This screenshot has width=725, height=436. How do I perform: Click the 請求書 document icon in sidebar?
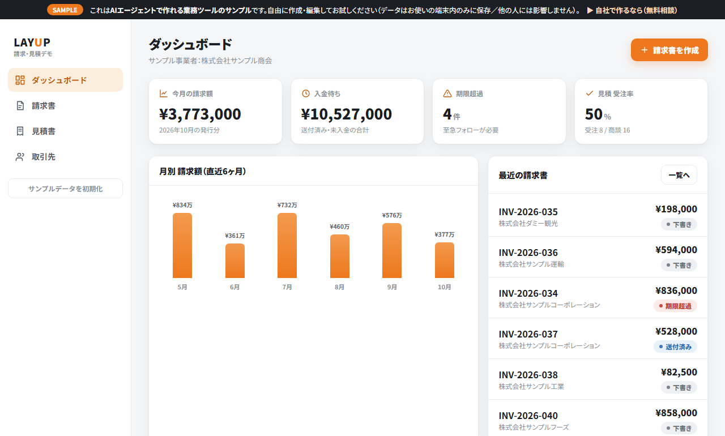pyautogui.click(x=20, y=105)
